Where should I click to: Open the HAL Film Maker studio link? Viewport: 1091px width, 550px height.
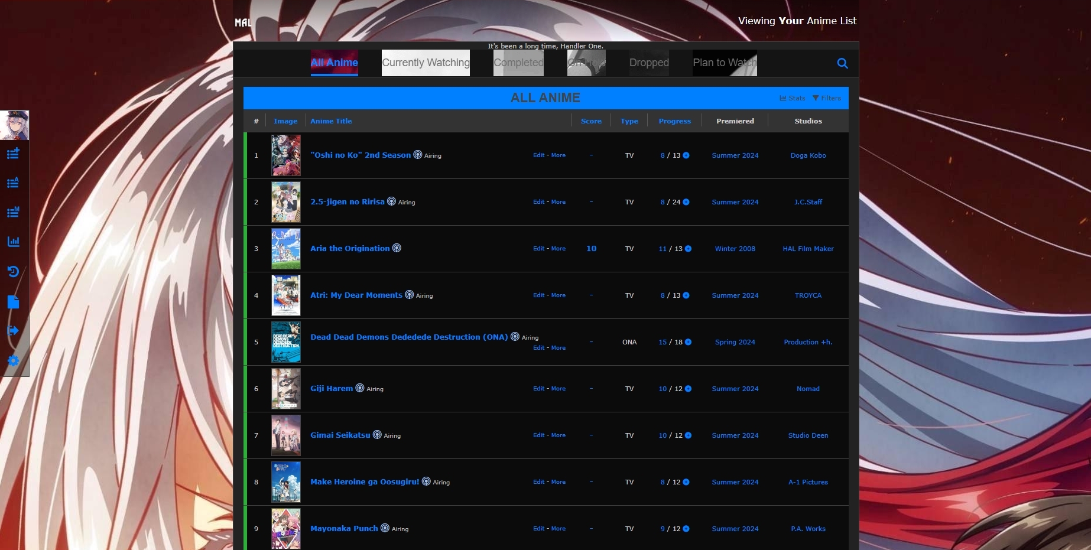(808, 249)
